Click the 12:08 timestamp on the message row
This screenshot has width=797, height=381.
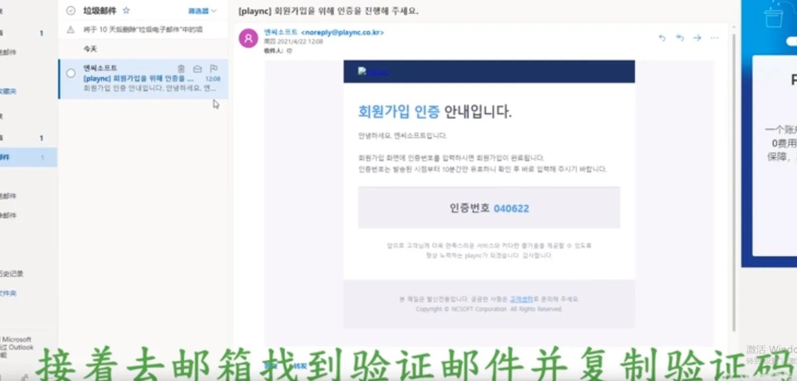(213, 79)
